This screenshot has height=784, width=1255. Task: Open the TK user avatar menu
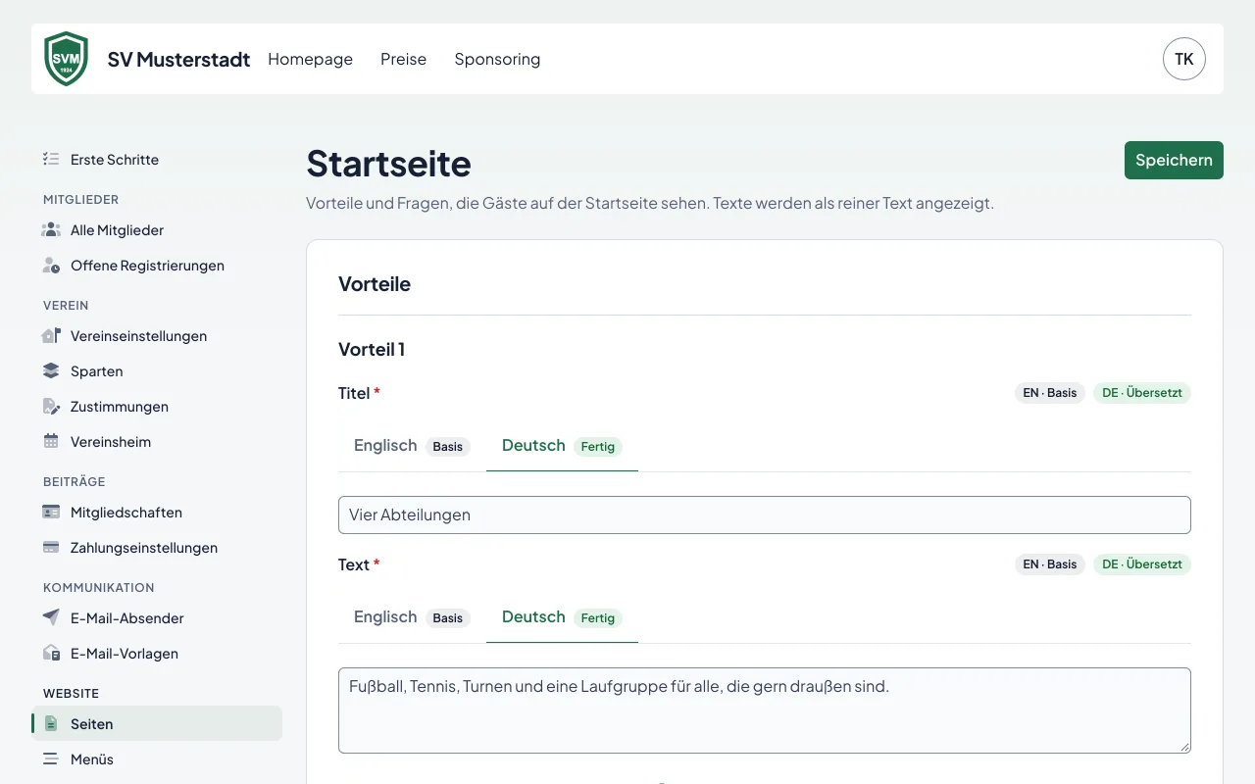1184,59
